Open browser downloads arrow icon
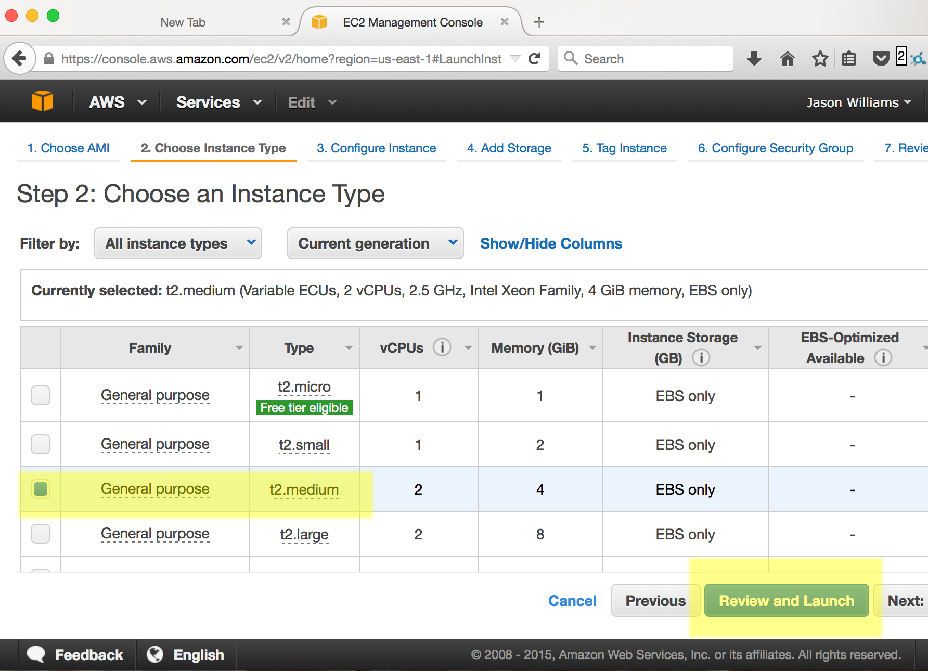This screenshot has width=928, height=671. (x=754, y=59)
